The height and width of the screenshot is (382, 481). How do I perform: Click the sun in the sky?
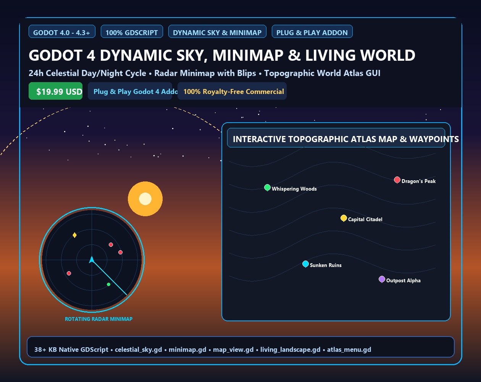click(145, 199)
